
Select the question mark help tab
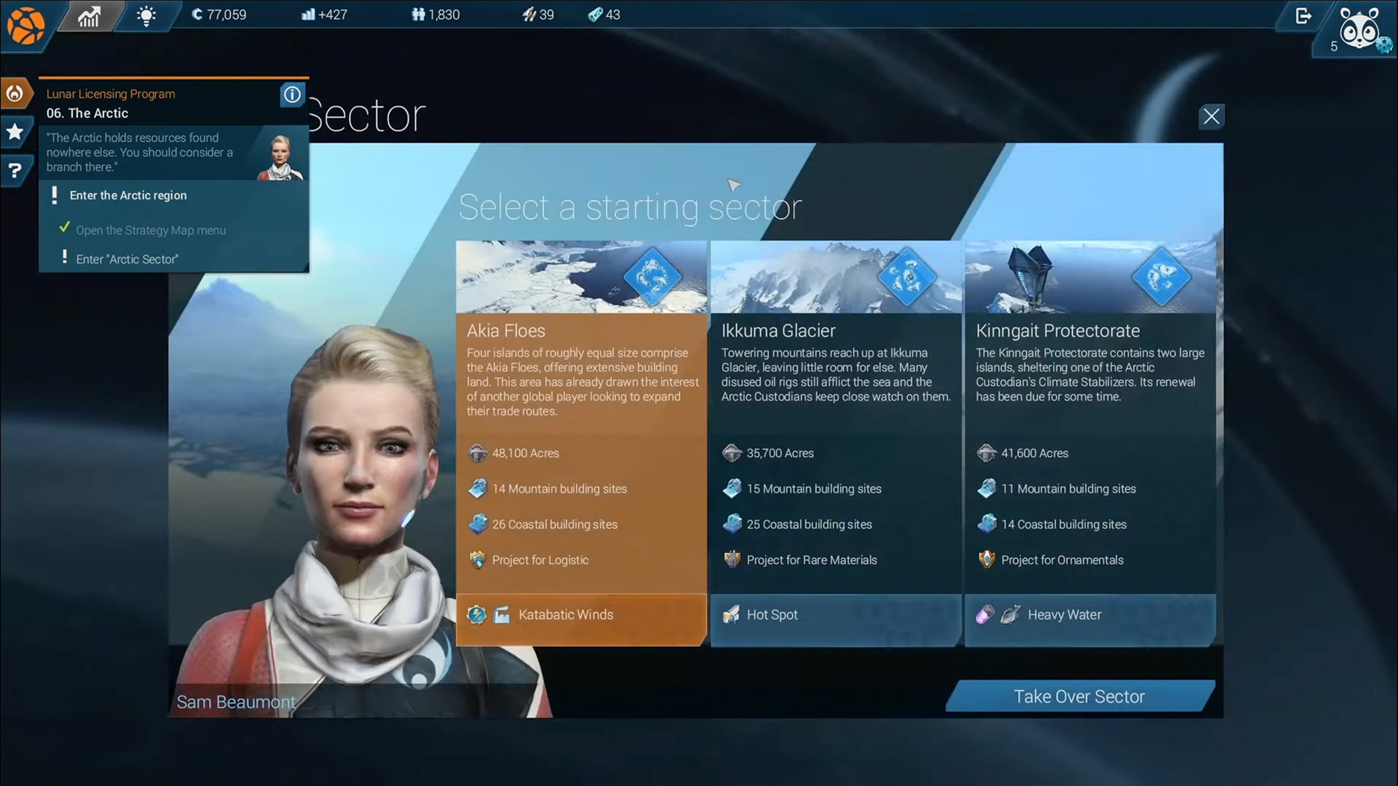click(15, 170)
